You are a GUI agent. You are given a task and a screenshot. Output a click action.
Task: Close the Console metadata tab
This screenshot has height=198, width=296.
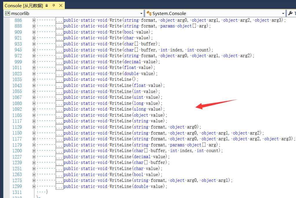click(x=61, y=5)
